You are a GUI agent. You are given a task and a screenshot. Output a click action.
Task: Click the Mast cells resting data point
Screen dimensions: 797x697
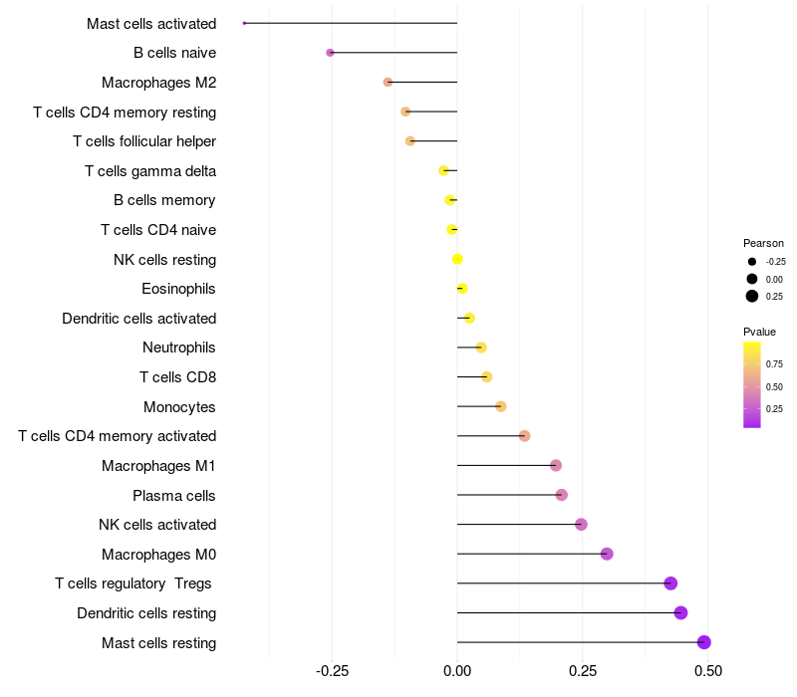(704, 642)
